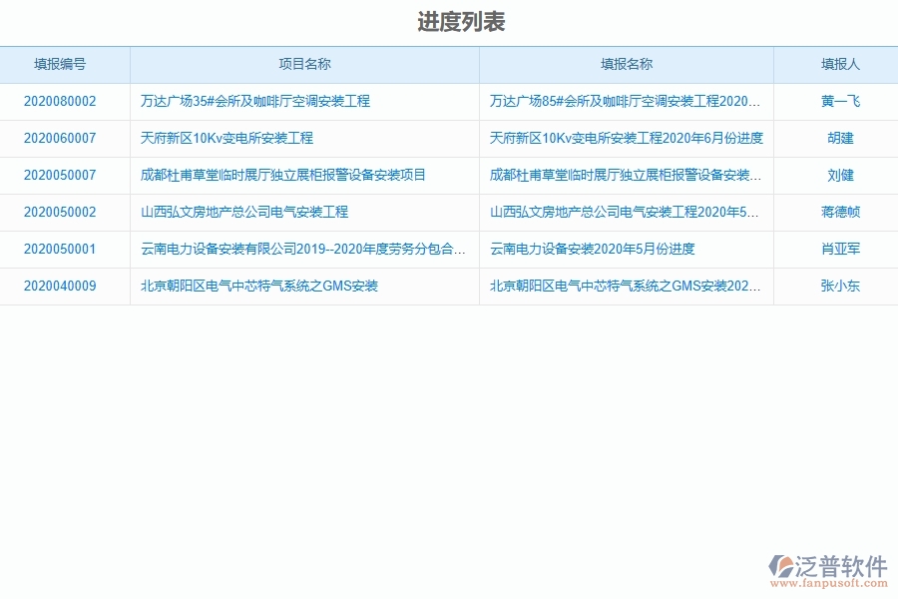The image size is (898, 599).
Task: Select filler 蒋德帧
Action: point(834,212)
